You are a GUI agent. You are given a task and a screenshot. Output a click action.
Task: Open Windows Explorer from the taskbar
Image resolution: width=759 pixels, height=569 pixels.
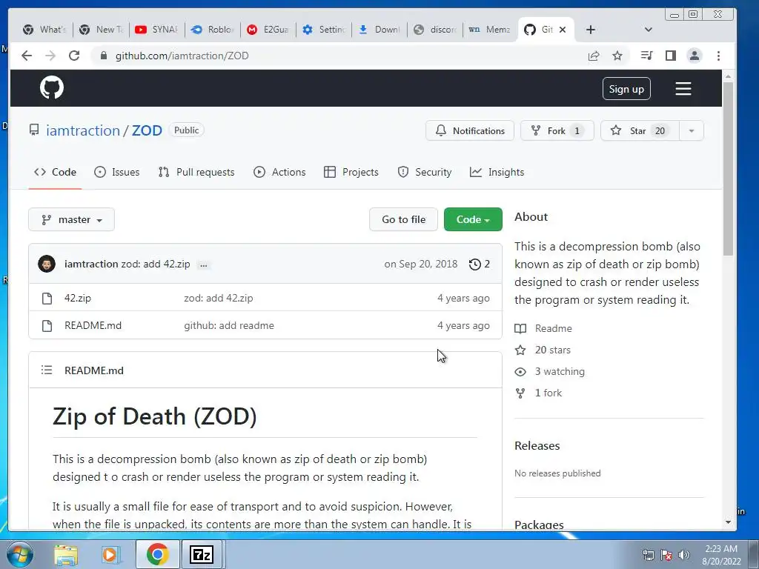(x=66, y=554)
